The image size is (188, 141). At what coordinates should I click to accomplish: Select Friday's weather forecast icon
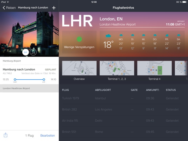tap(166, 35)
